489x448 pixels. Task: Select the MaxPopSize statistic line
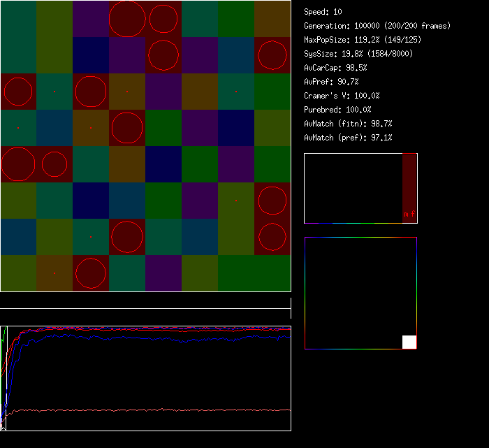[x=362, y=40]
